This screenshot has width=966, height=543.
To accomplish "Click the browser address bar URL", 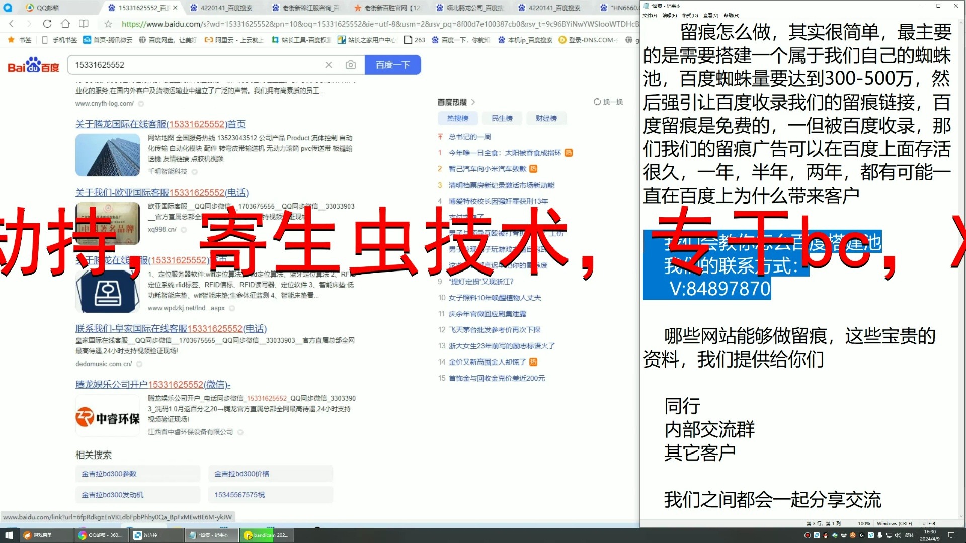I will [x=380, y=24].
